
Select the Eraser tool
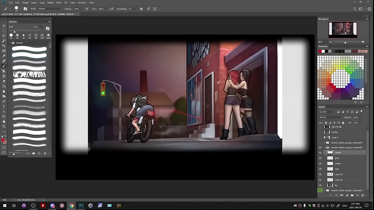pos(4,81)
